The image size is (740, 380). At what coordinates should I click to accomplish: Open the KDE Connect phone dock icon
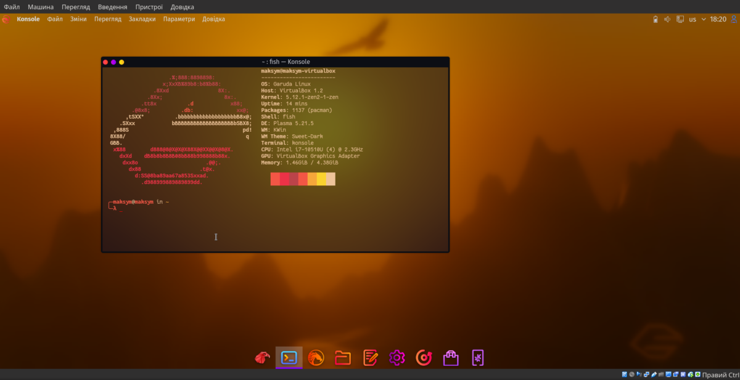(x=478, y=357)
